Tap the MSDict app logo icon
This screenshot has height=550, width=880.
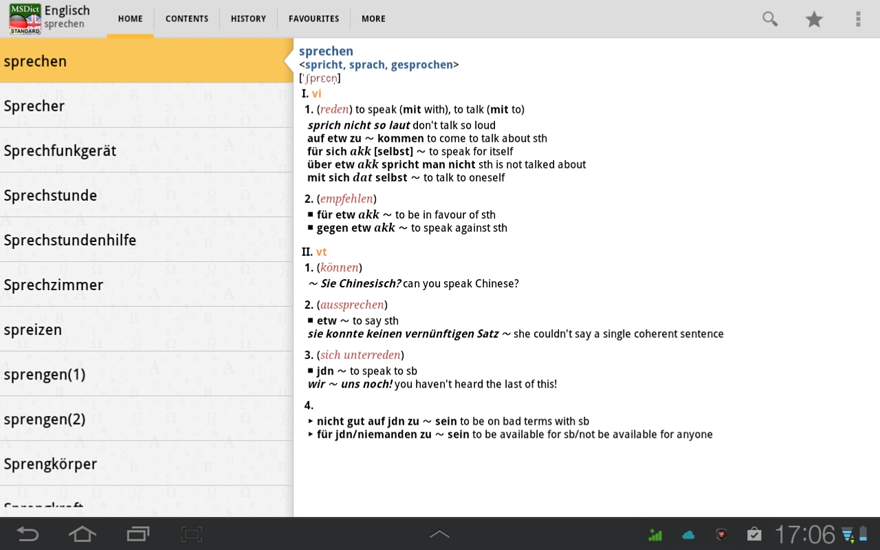[25, 19]
